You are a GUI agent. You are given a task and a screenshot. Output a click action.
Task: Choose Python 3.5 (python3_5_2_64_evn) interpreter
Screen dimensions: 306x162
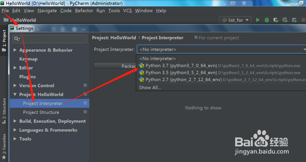point(221,73)
